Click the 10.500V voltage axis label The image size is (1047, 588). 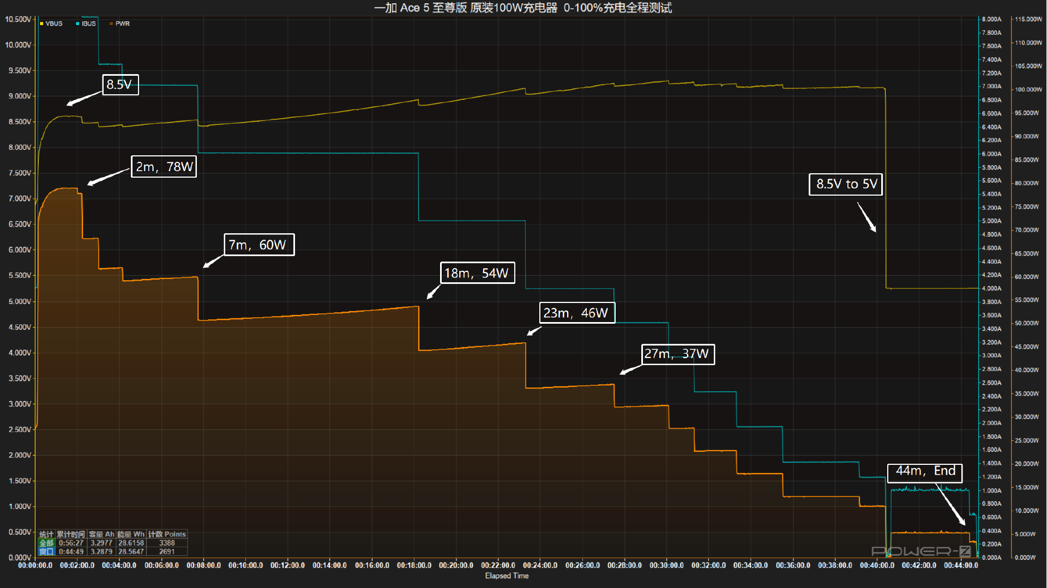tap(18, 19)
